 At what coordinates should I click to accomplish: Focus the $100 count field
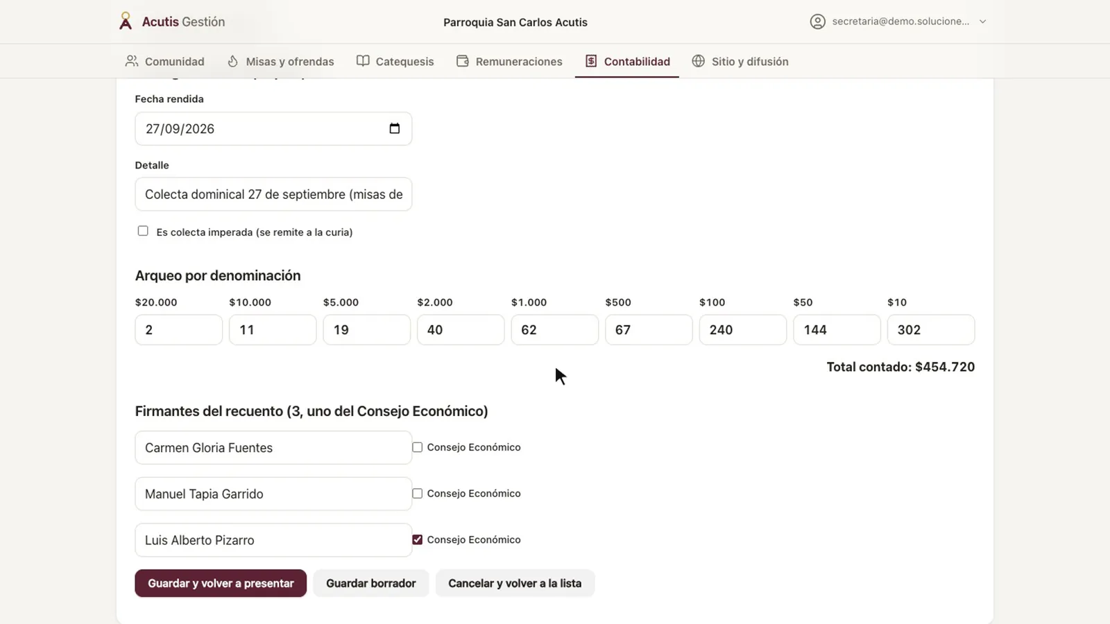click(x=743, y=330)
